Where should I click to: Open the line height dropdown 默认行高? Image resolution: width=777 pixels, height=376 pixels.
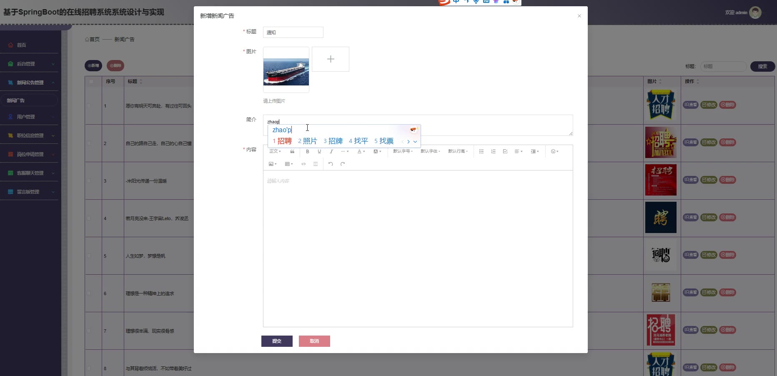458,151
